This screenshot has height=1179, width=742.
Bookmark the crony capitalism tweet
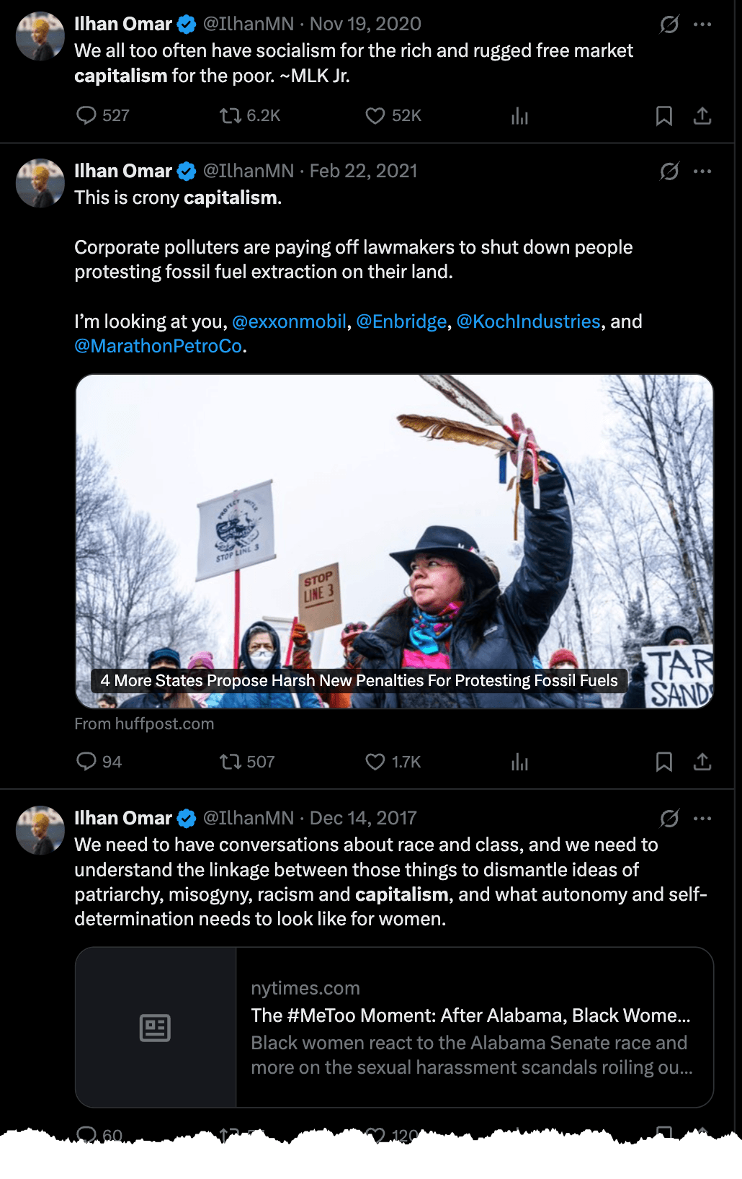[x=664, y=762]
